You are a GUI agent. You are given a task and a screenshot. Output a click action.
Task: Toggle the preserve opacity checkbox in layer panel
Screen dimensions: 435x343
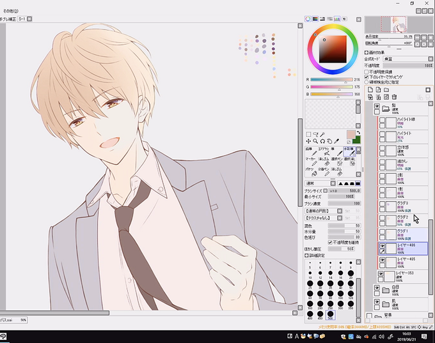367,72
